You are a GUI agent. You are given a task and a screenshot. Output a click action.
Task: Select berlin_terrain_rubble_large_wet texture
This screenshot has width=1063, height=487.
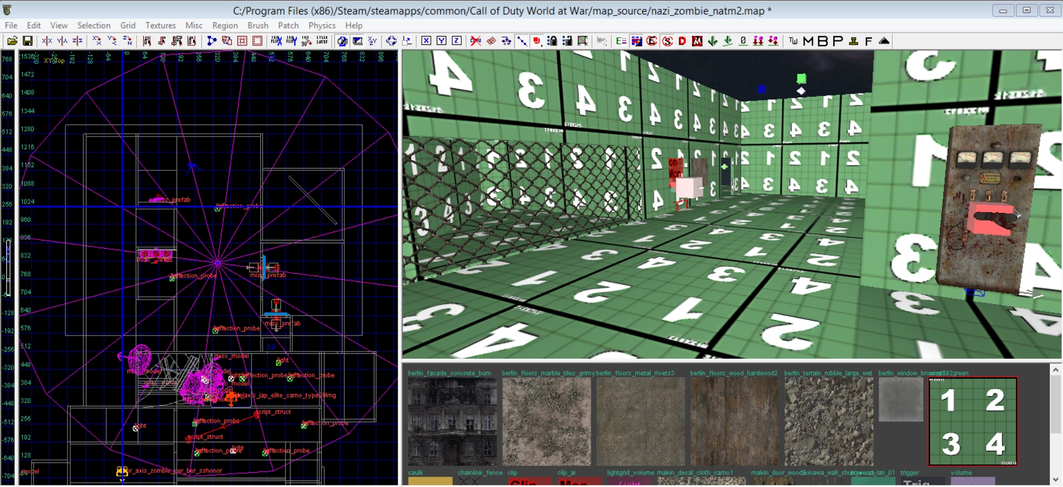[829, 421]
